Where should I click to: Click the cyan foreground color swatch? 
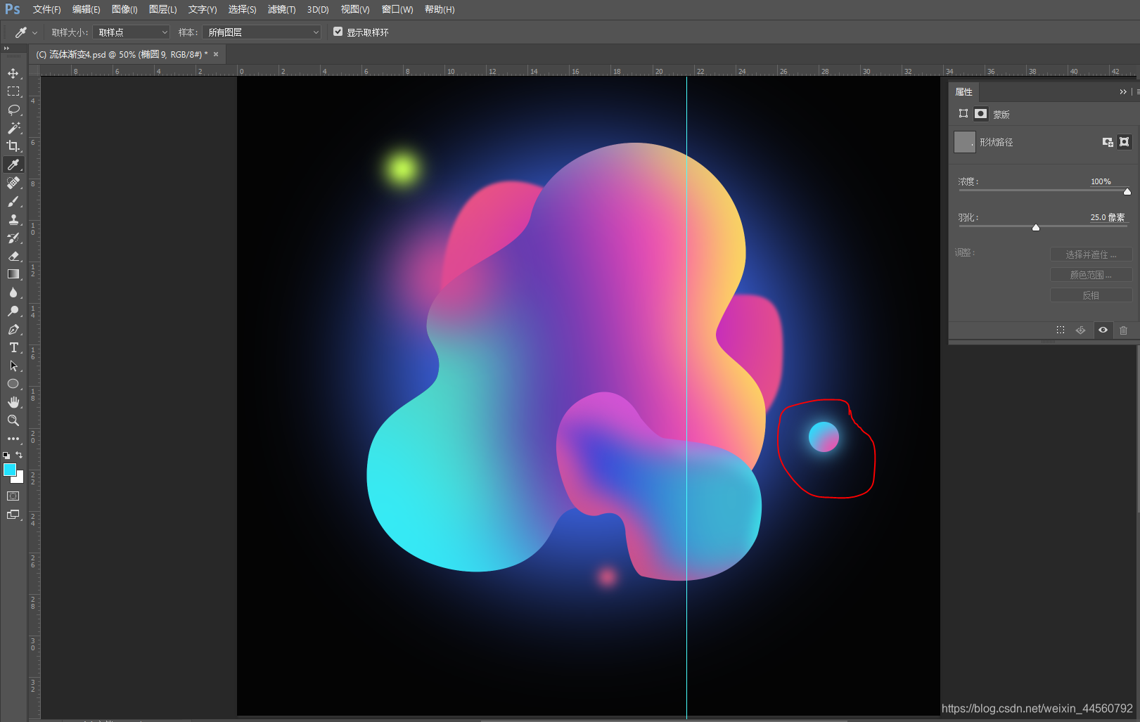click(x=9, y=470)
